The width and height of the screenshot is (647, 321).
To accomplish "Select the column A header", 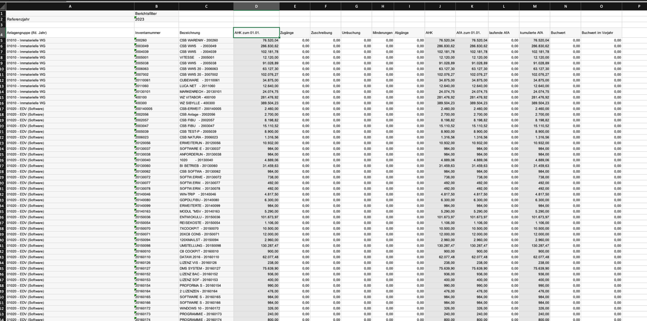I will (x=70, y=6).
